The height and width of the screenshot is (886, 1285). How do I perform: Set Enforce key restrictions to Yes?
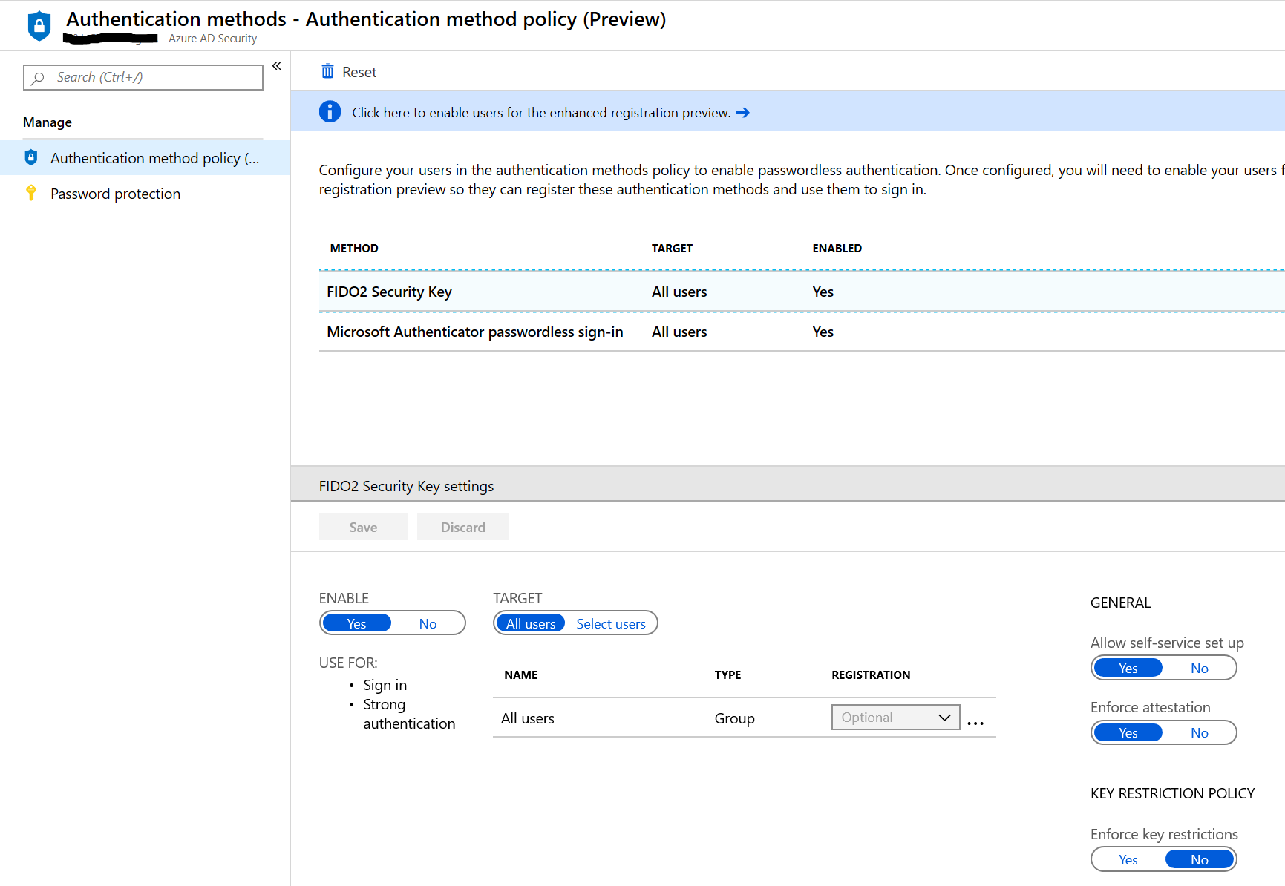pyautogui.click(x=1128, y=859)
